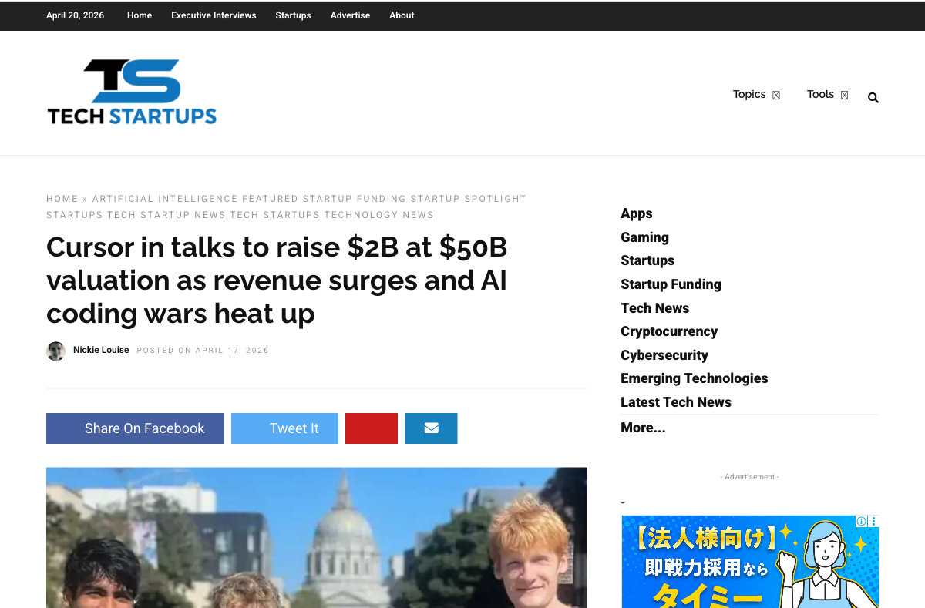Share article via email envelope icon
The height and width of the screenshot is (608, 925).
tap(431, 428)
